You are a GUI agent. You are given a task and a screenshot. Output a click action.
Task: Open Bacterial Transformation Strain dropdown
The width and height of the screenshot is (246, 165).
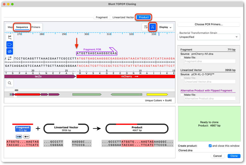point(209,37)
